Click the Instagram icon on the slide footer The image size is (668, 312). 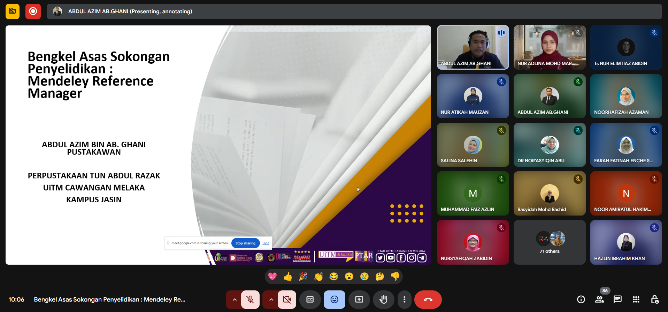pos(412,258)
